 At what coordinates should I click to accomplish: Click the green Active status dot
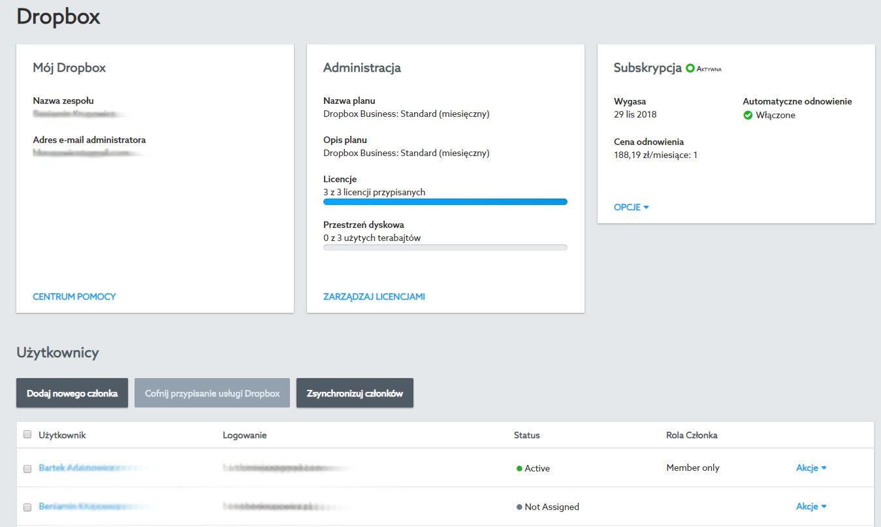(x=519, y=468)
